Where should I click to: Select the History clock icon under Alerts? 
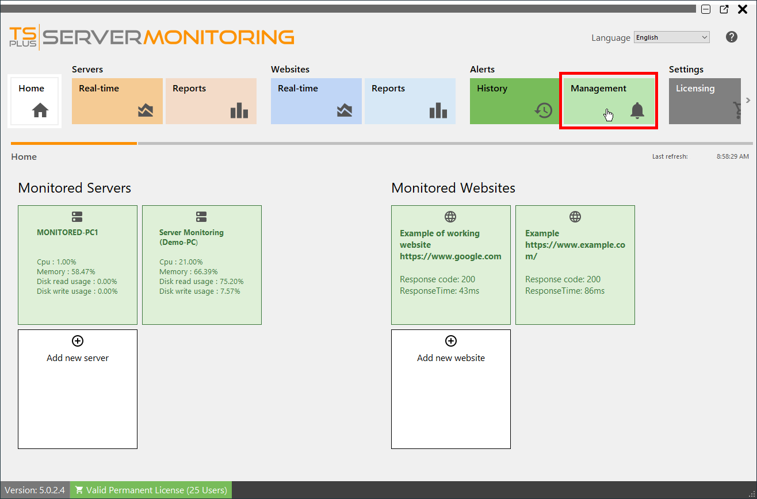click(x=542, y=110)
